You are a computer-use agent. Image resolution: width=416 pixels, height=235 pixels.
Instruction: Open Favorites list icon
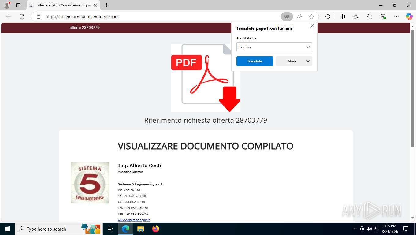pyautogui.click(x=356, y=17)
